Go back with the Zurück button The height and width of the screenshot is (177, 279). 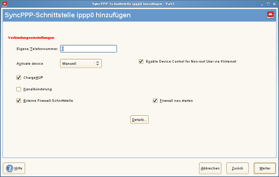[238, 168]
